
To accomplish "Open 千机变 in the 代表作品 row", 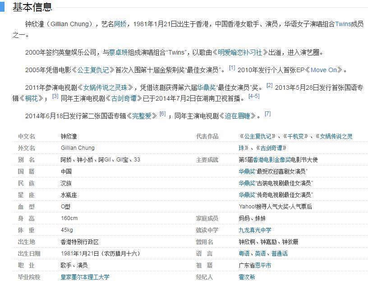I will tap(297, 136).
